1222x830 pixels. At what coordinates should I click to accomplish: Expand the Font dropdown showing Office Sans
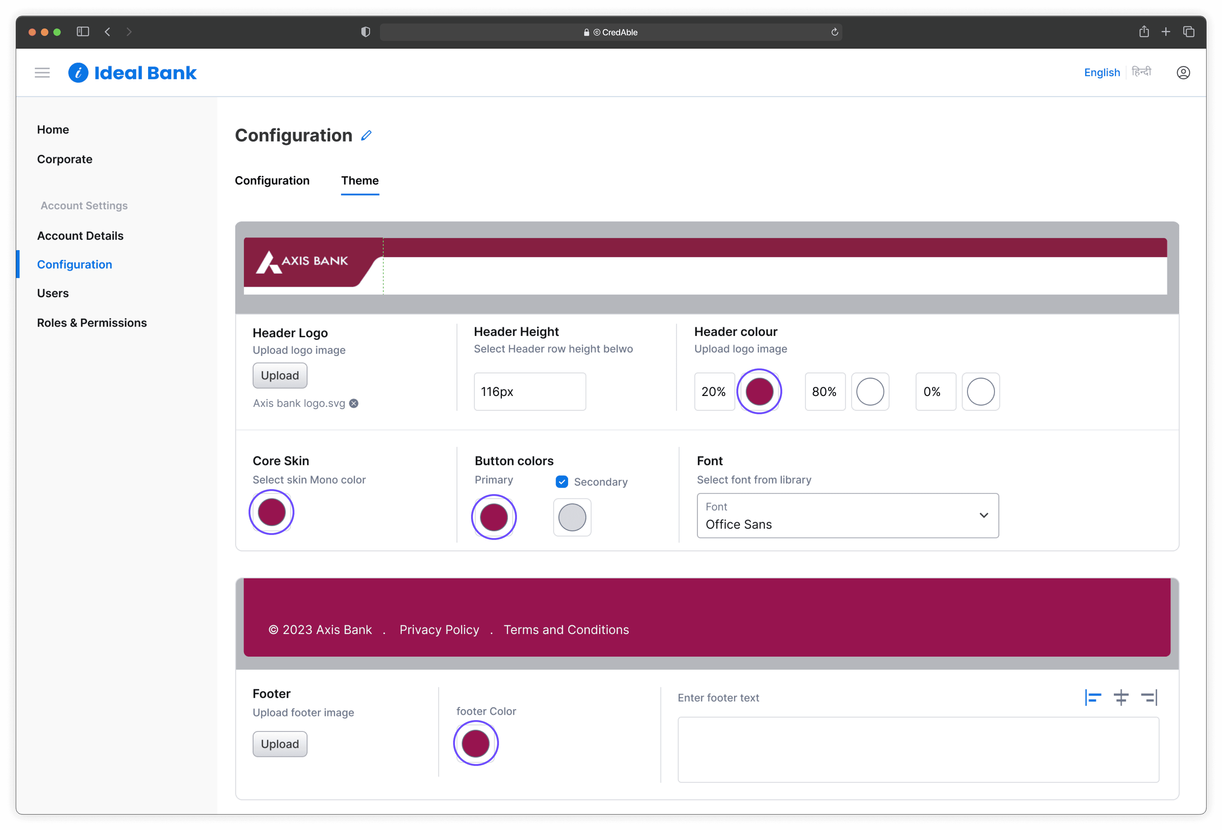pyautogui.click(x=848, y=515)
